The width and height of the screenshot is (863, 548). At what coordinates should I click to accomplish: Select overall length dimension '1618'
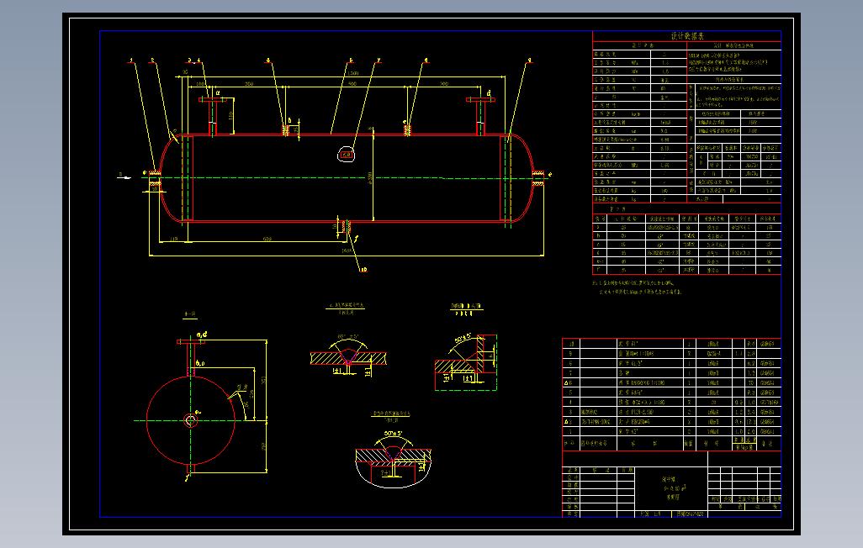pos(347,250)
